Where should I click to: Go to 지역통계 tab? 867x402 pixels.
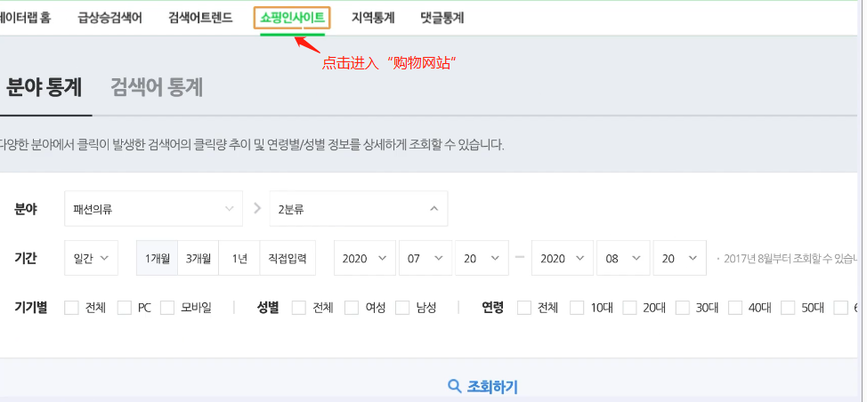pos(373,18)
